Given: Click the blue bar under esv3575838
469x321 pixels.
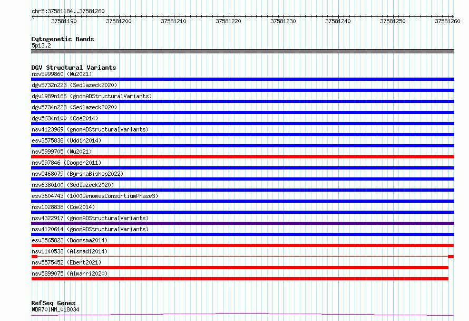Looking at the screenshot, I should (x=242, y=146).
